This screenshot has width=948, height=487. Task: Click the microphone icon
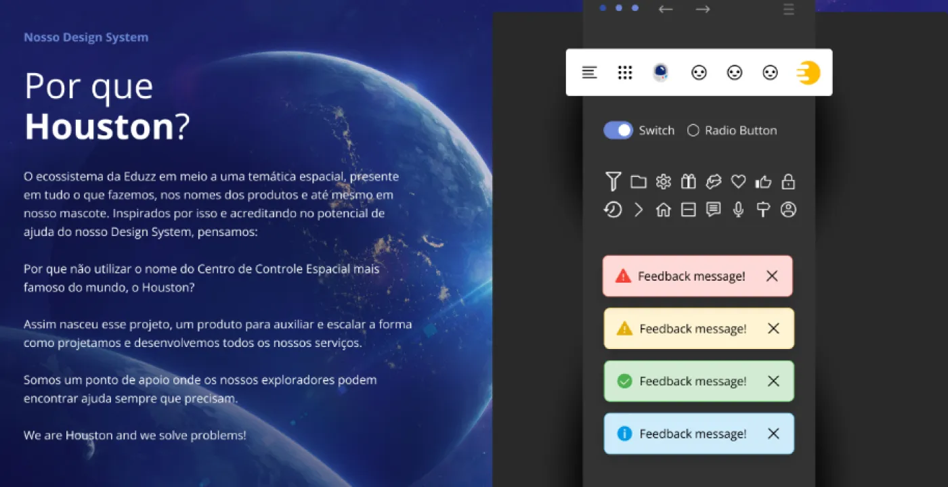pos(739,210)
